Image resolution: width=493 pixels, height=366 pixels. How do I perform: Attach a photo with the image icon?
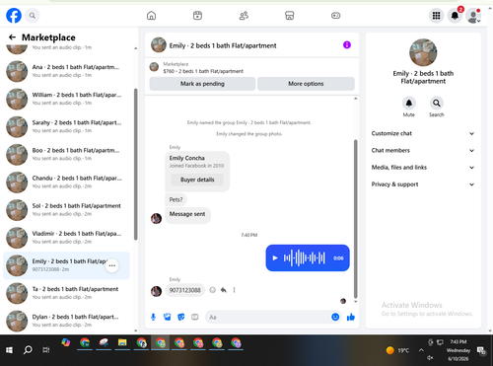pyautogui.click(x=168, y=317)
